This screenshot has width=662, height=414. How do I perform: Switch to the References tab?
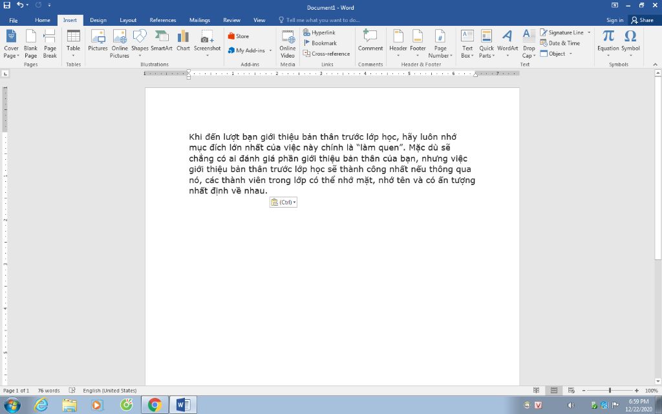tap(162, 20)
